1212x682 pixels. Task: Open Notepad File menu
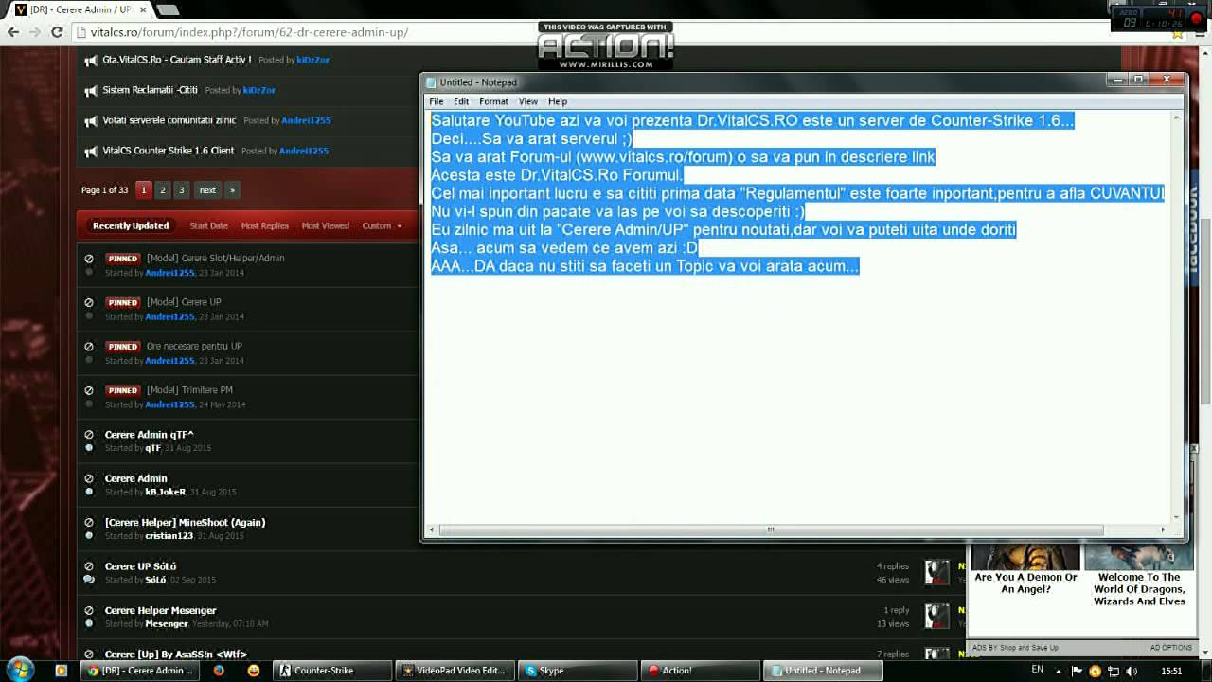tap(437, 101)
